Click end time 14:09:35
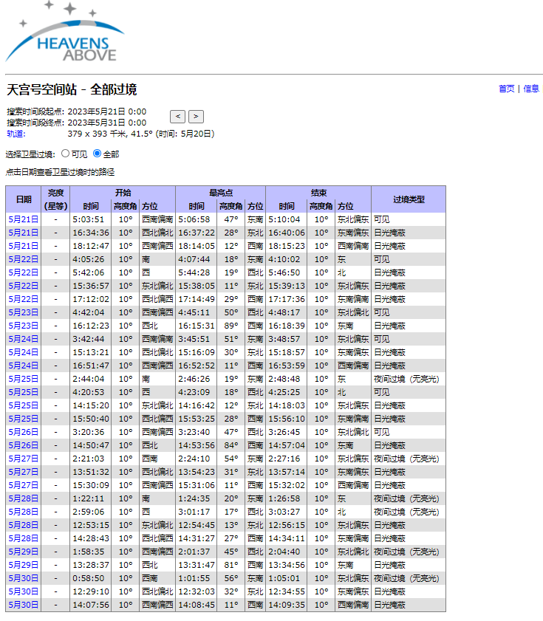Screen dimensions: 543x621 (x=287, y=605)
